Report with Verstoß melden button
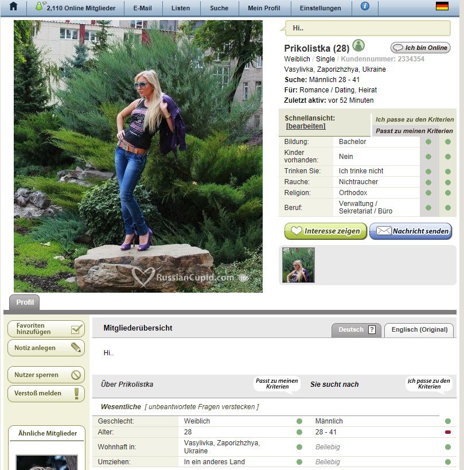Image resolution: width=464 pixels, height=470 pixels. (46, 393)
